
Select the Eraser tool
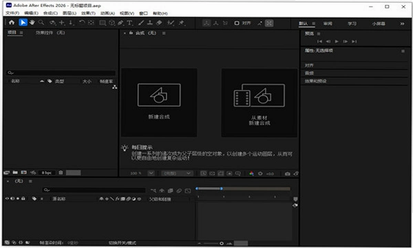pos(159,23)
